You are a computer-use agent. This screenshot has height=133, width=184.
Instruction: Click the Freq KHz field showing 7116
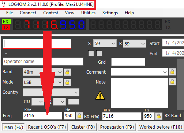click(x=42, y=116)
